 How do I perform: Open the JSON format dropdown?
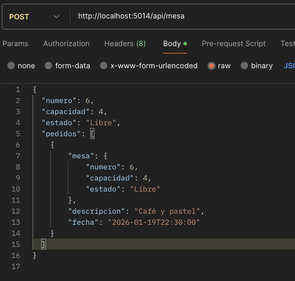tap(289, 66)
